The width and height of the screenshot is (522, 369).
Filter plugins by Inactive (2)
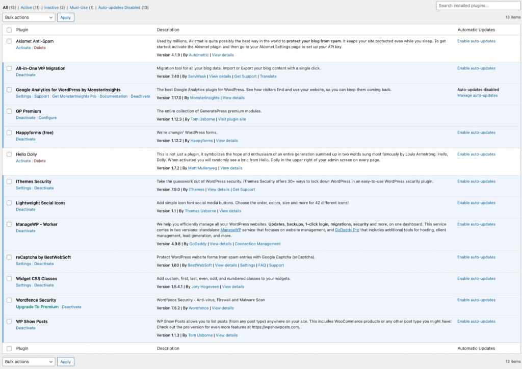click(55, 7)
